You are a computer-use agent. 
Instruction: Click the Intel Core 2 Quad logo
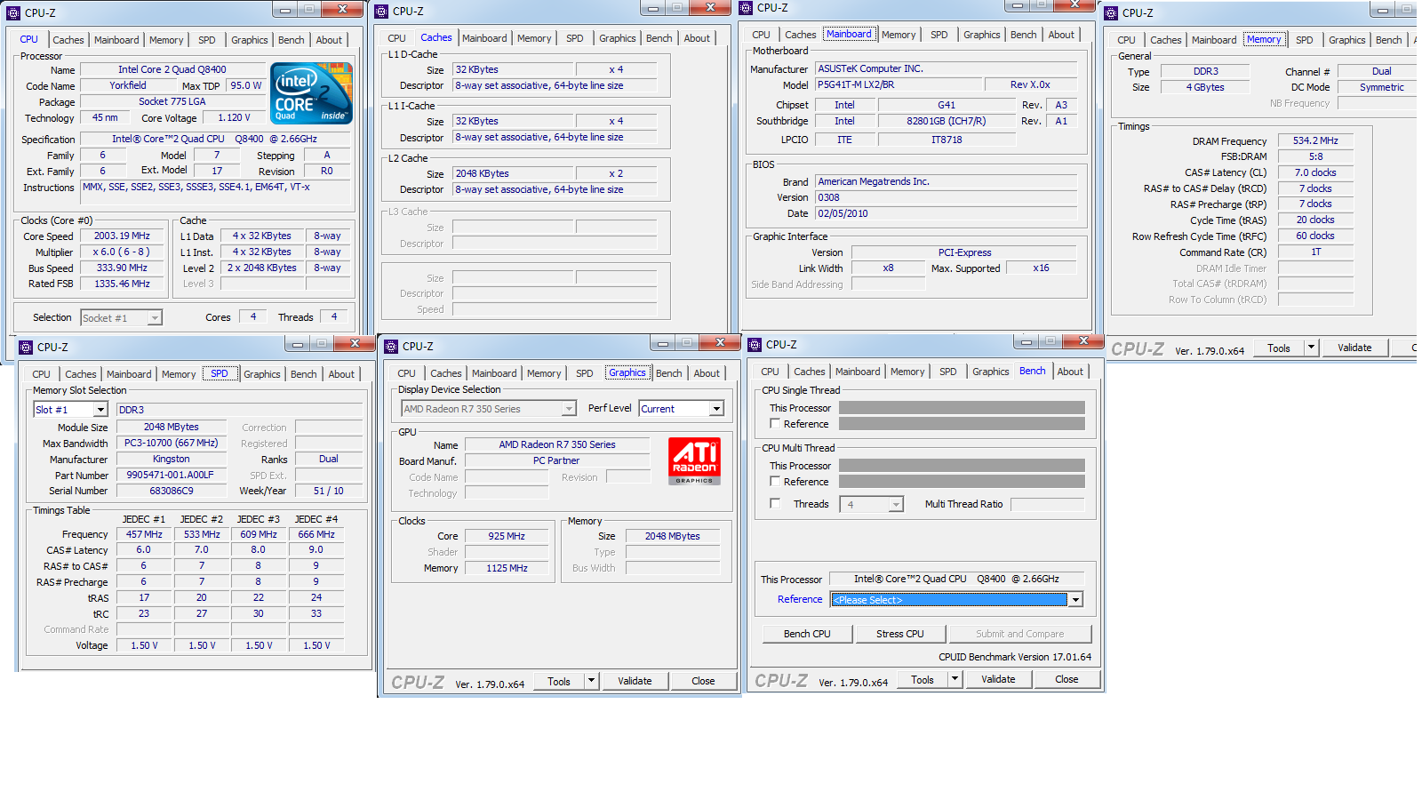point(311,93)
